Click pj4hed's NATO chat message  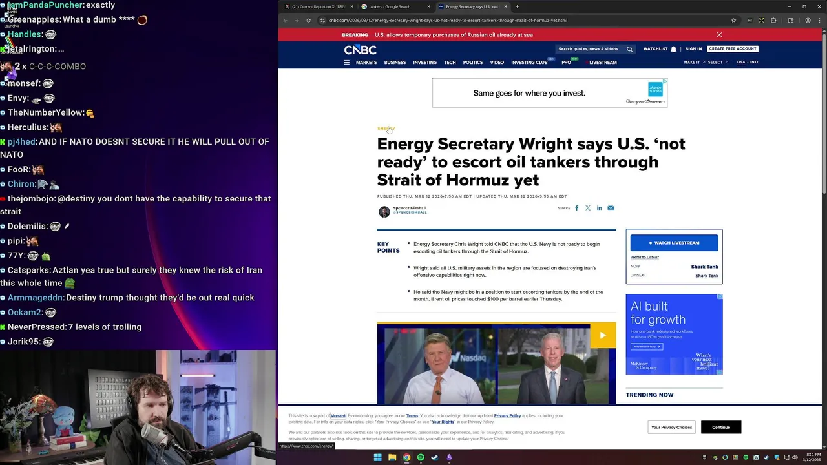pyautogui.click(x=135, y=148)
